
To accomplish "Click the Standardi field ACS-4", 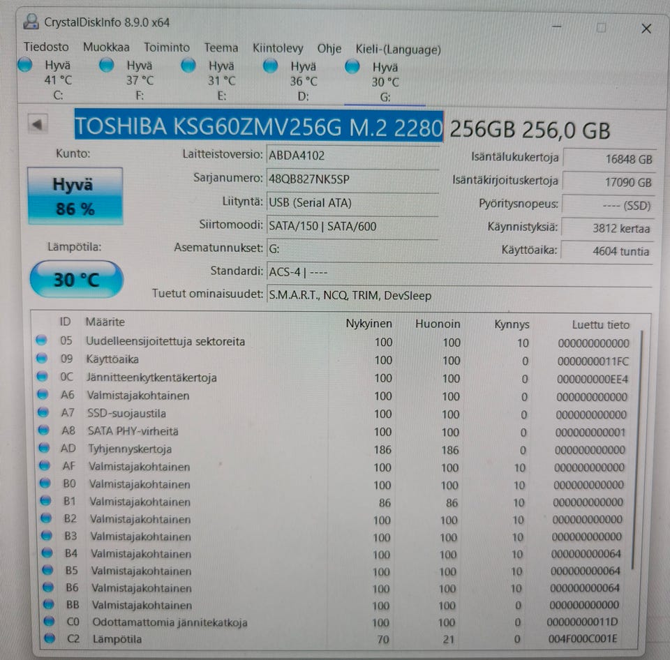I will pos(459,272).
